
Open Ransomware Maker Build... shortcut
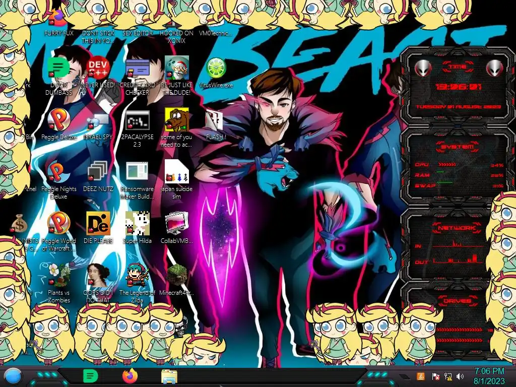[x=137, y=171]
